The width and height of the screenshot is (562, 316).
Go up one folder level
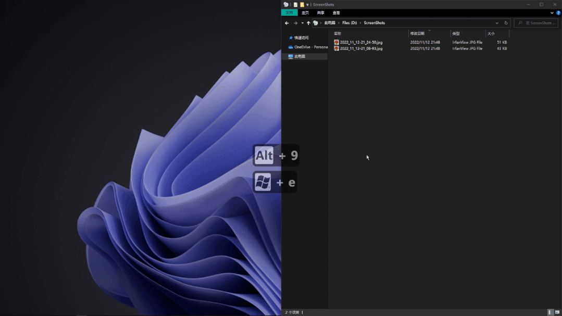308,23
